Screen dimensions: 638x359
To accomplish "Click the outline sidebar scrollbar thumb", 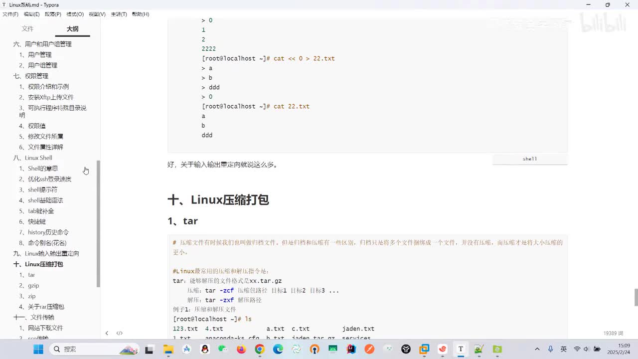I will (x=98, y=223).
